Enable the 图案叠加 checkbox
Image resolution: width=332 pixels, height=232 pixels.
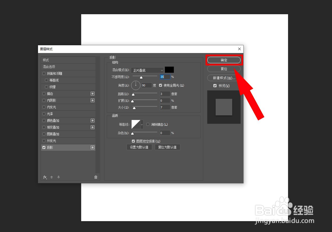click(44, 134)
